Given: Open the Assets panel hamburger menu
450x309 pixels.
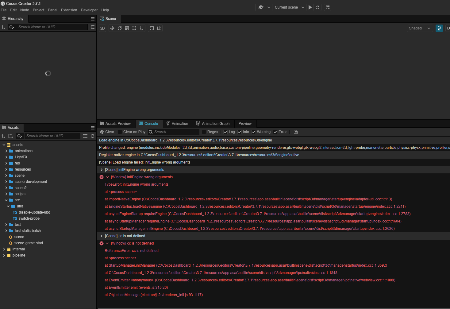Looking at the screenshot, I should click(x=93, y=128).
